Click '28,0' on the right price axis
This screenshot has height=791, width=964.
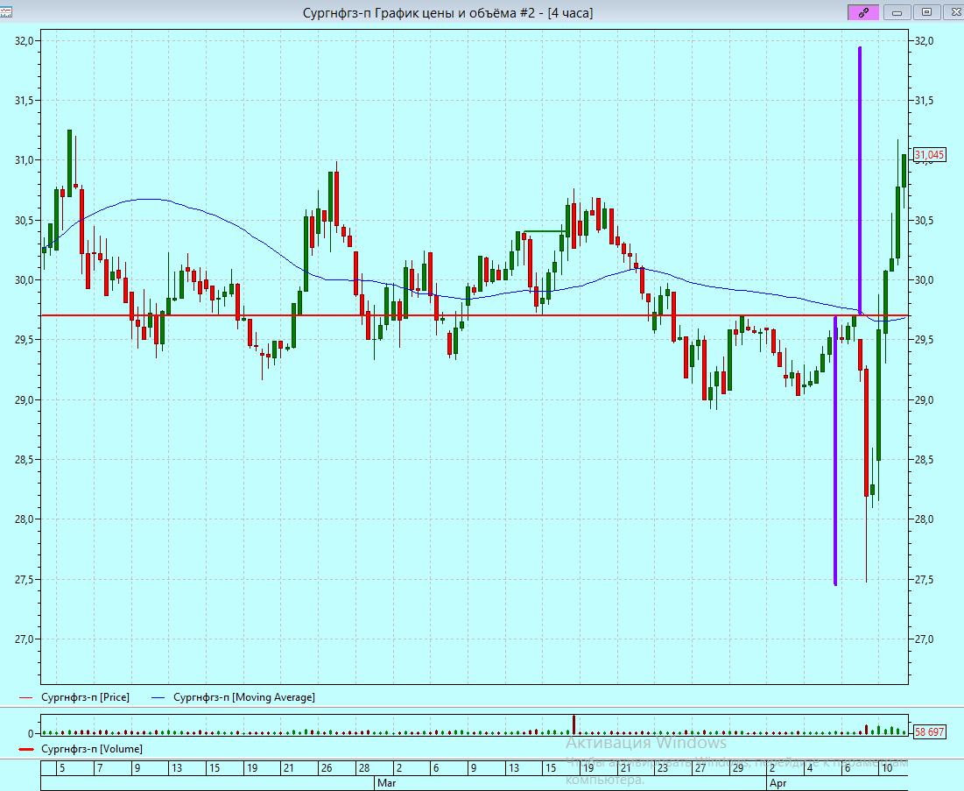(924, 519)
